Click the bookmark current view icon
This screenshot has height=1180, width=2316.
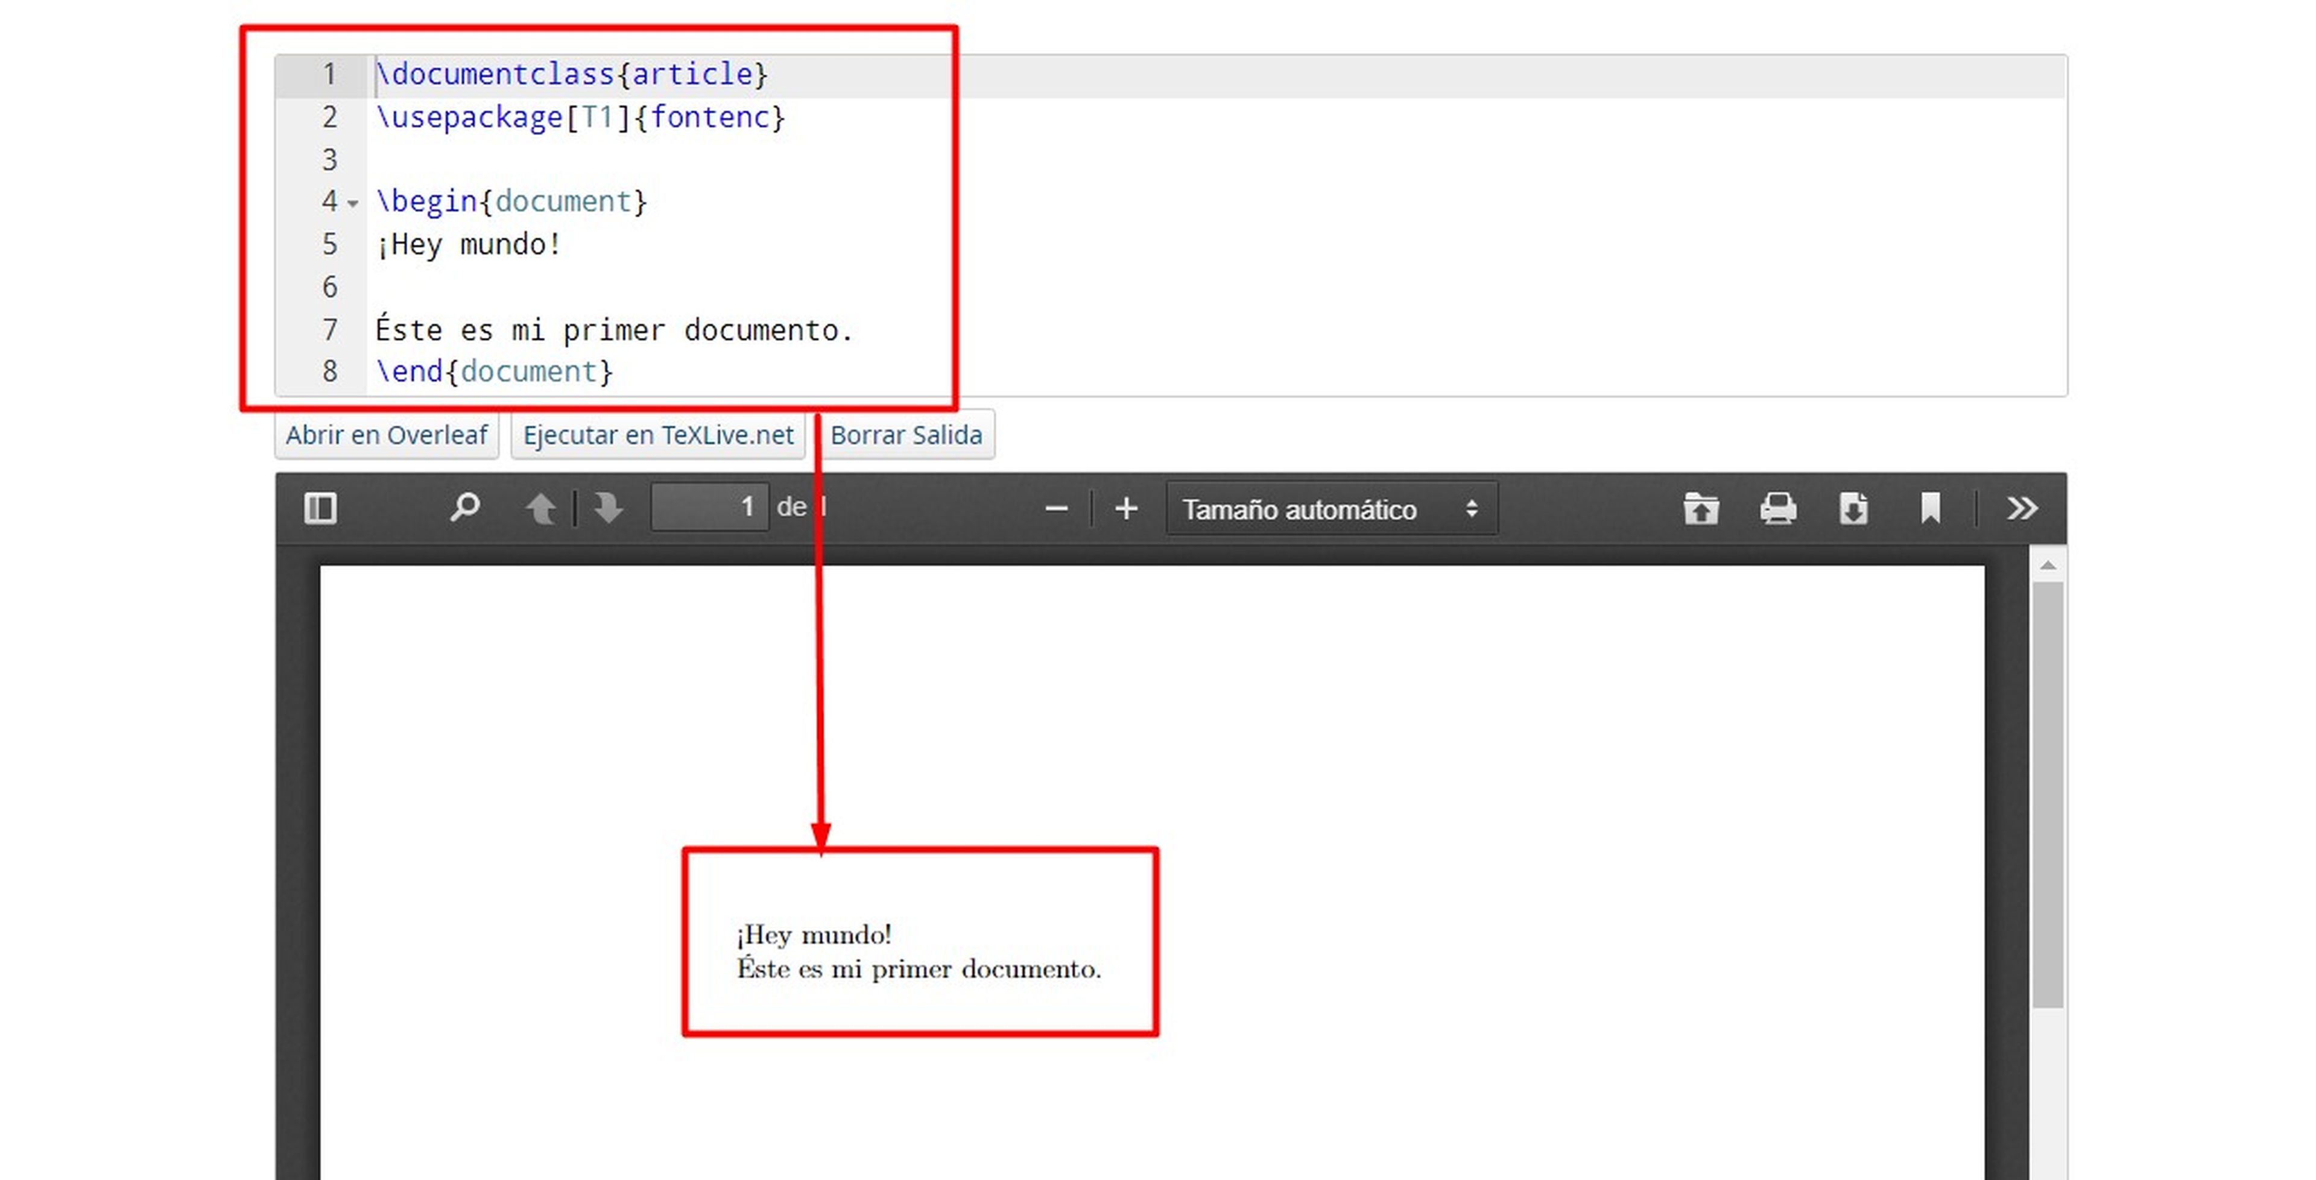point(1929,509)
